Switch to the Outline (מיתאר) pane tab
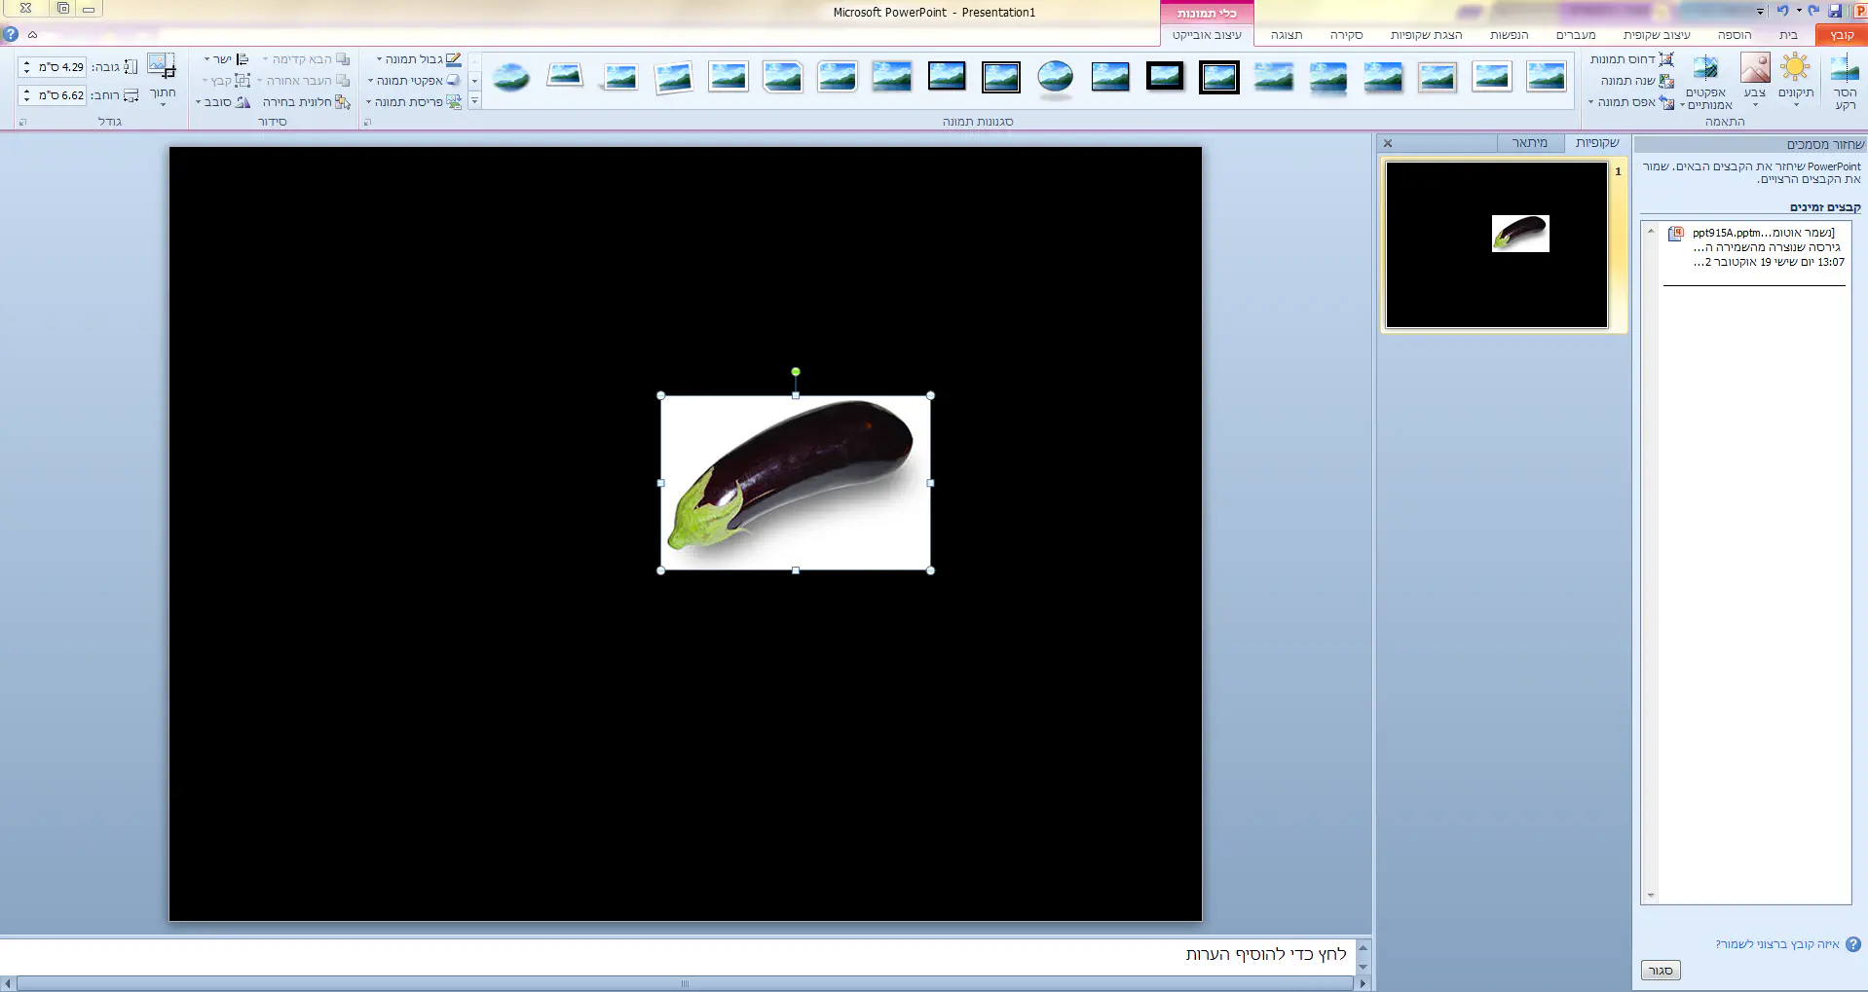 coord(1529,143)
